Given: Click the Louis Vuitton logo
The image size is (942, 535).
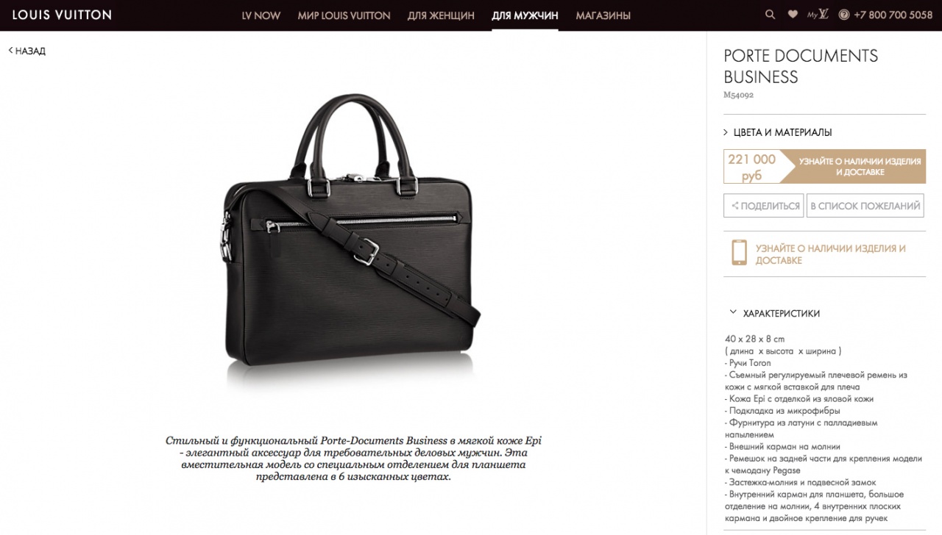Looking at the screenshot, I should [x=62, y=15].
